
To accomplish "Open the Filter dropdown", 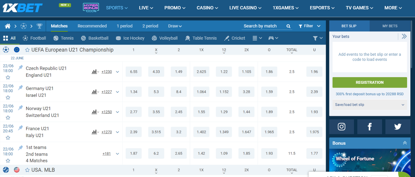I will [x=309, y=26].
